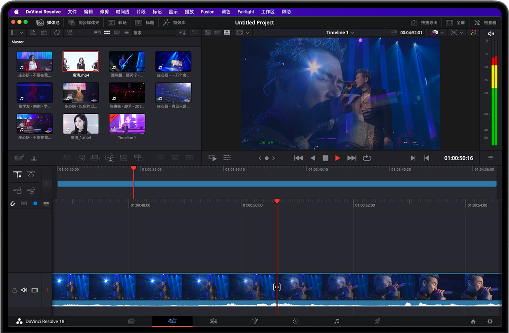Open the Fusion menu
Viewport: 509px width, 333px height.
[207, 12]
